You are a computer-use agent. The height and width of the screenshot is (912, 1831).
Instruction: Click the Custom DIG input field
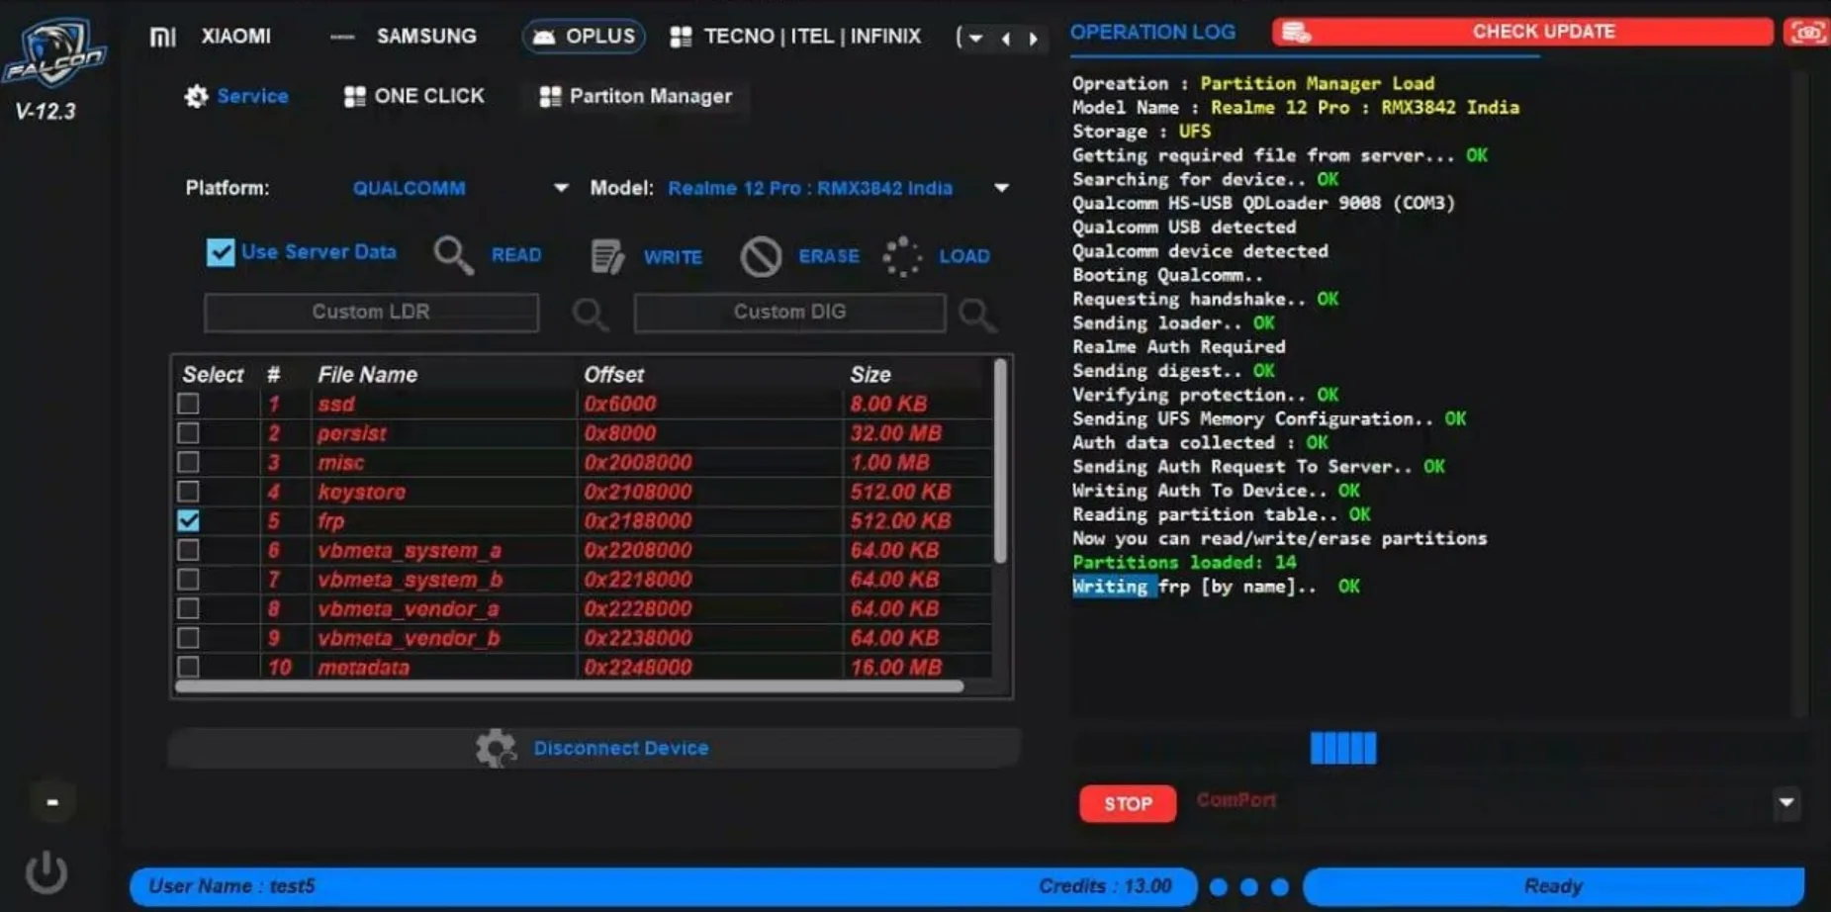789,313
